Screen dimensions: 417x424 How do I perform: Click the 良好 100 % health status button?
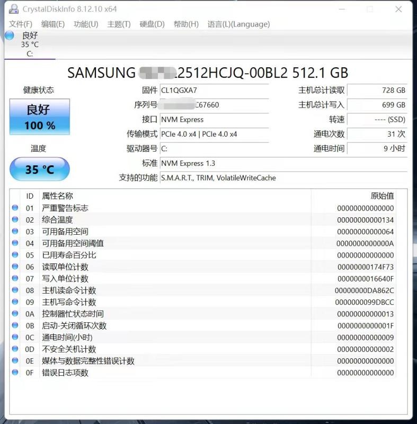40,117
